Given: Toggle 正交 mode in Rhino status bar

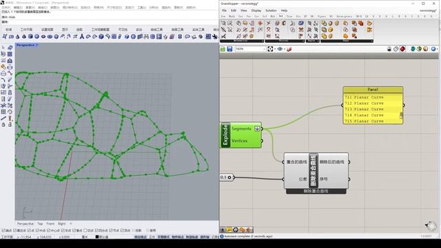Looking at the screenshot, I should 152,237.
